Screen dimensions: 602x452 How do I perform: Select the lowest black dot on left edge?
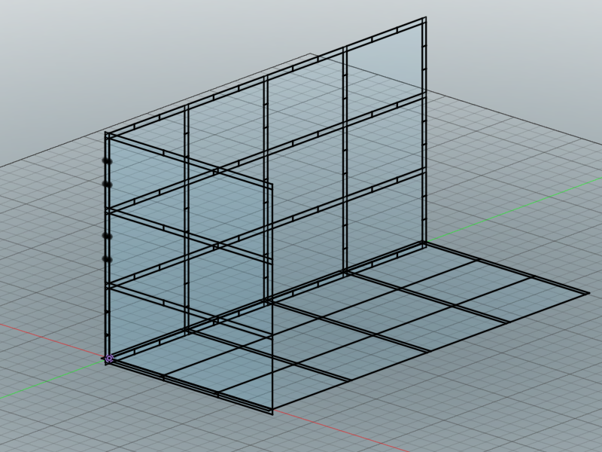(x=108, y=259)
